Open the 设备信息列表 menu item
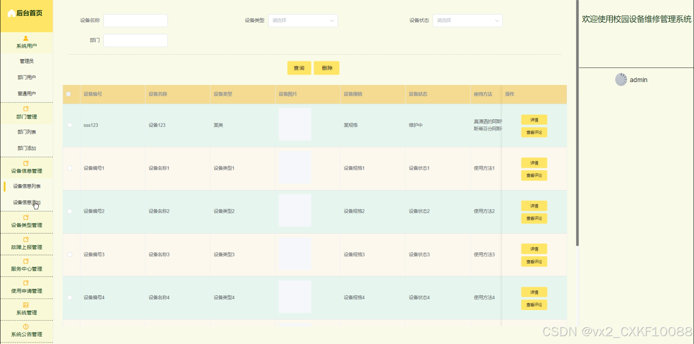The height and width of the screenshot is (344, 694). [27, 186]
